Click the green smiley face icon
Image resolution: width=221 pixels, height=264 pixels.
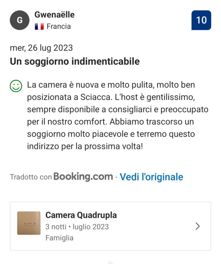[x=16, y=86]
